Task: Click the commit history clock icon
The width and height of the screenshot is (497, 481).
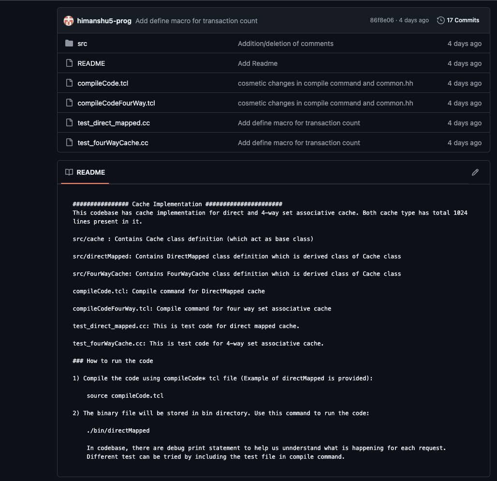Action: [440, 20]
